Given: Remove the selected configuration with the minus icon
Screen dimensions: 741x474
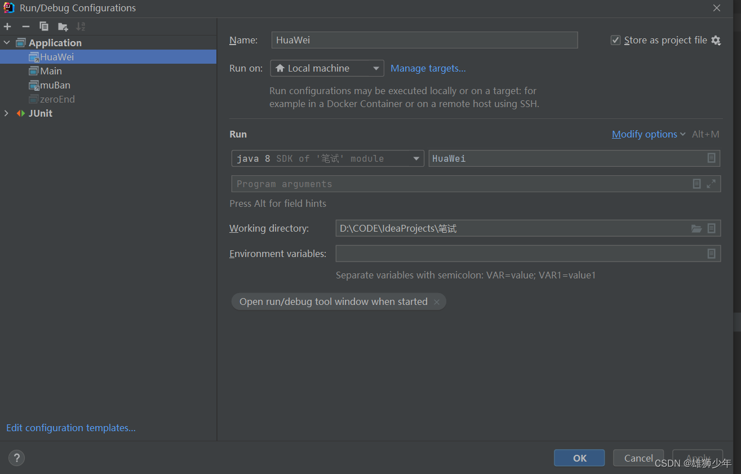Looking at the screenshot, I should [x=25, y=26].
